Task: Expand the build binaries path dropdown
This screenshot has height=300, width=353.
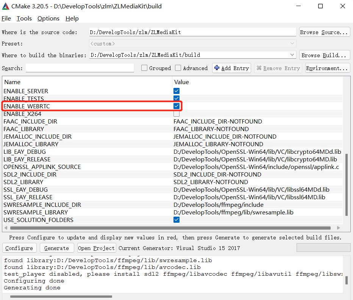Action: coord(292,55)
